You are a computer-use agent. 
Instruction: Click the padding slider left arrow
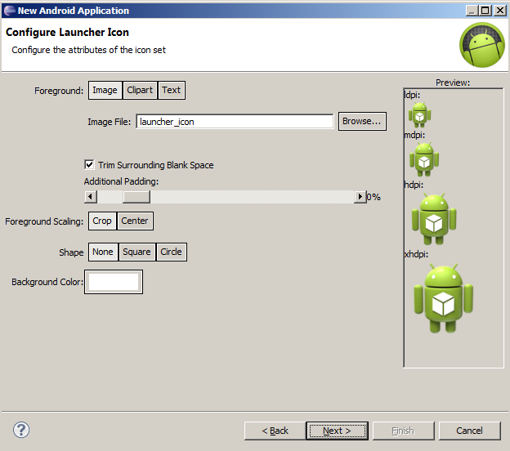pos(91,197)
